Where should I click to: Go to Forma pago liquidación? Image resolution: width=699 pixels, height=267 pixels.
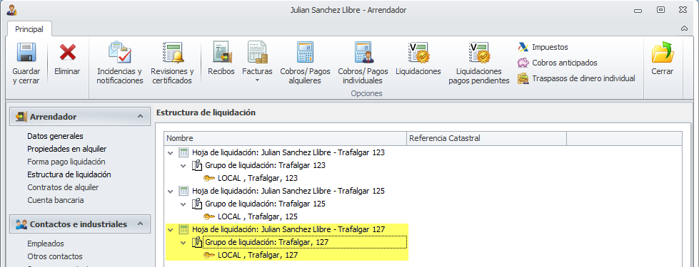click(x=66, y=162)
